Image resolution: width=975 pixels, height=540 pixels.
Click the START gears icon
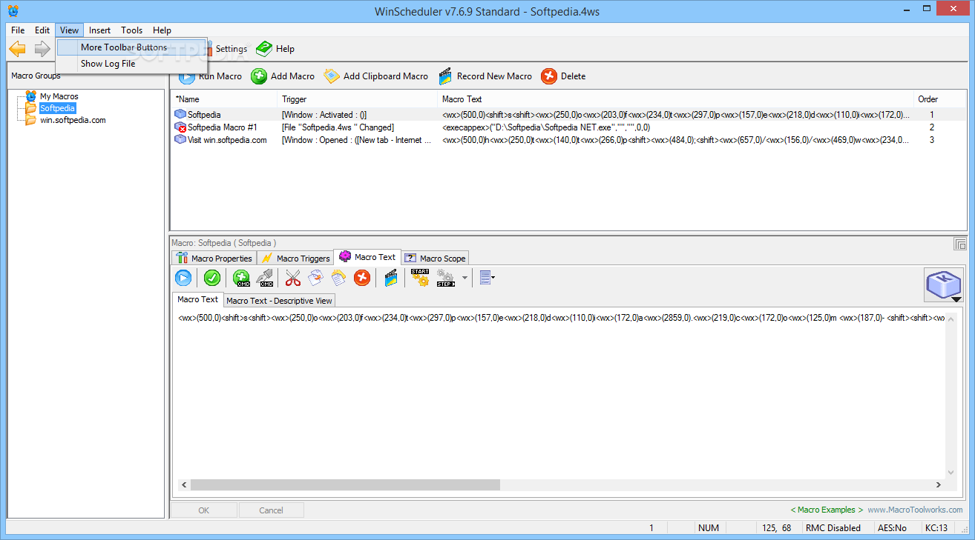[x=420, y=278]
